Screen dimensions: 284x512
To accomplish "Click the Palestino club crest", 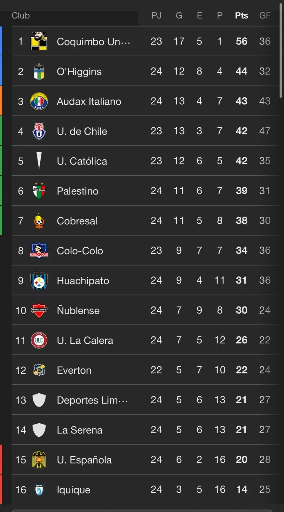I will (39, 191).
